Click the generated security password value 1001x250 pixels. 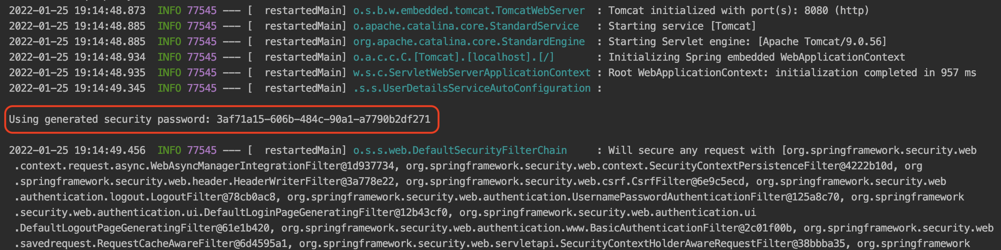tap(323, 119)
